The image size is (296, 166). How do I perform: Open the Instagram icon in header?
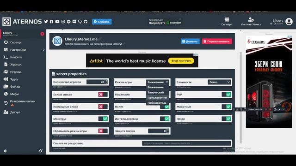coord(63,22)
